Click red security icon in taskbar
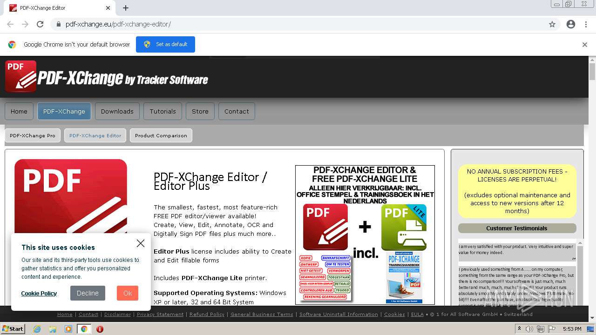Viewport: 596px width, 335px height. (100, 329)
